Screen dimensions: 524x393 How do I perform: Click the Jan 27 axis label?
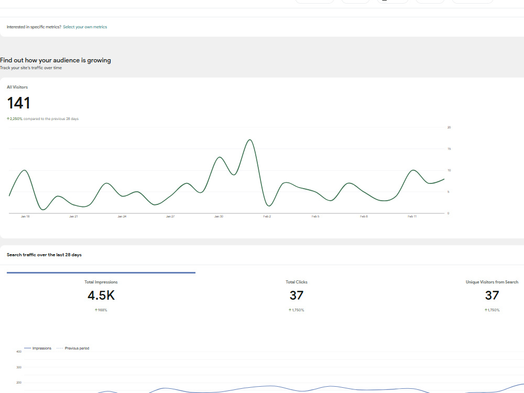click(170, 216)
